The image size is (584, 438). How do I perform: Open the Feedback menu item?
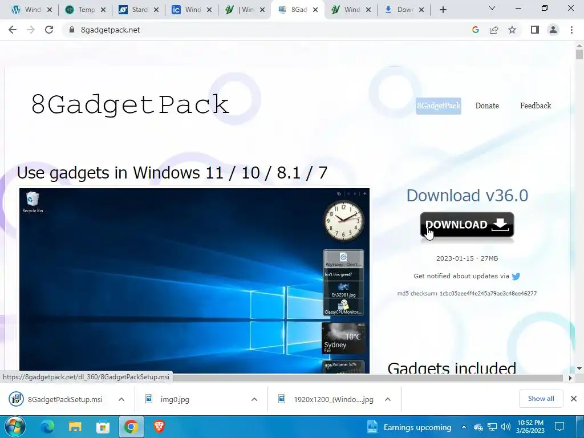coord(536,106)
